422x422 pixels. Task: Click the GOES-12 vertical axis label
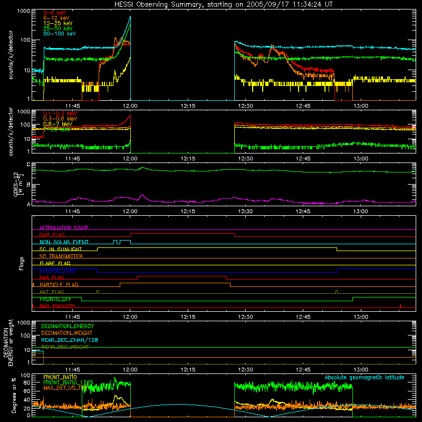click(x=18, y=184)
